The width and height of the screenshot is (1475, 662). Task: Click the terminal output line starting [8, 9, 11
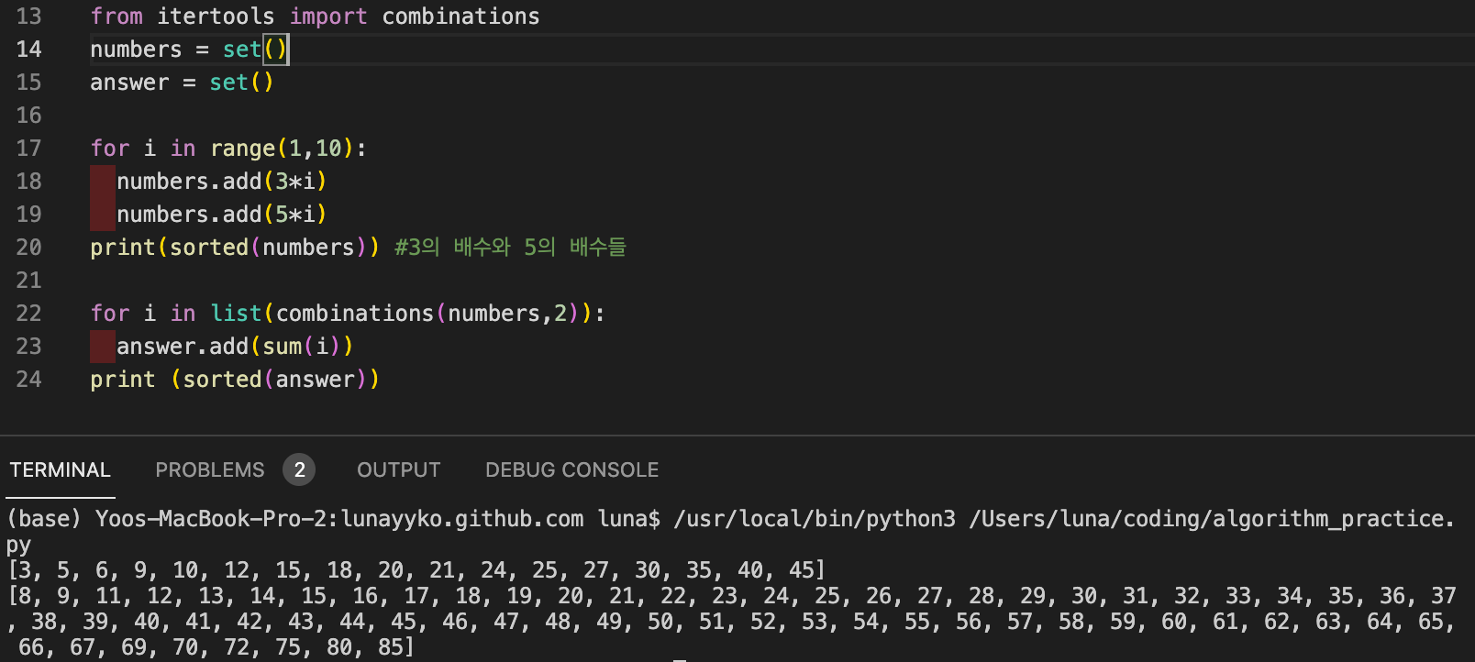(x=732, y=596)
